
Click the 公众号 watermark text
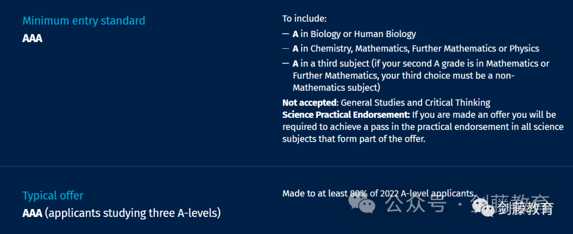(x=416, y=204)
